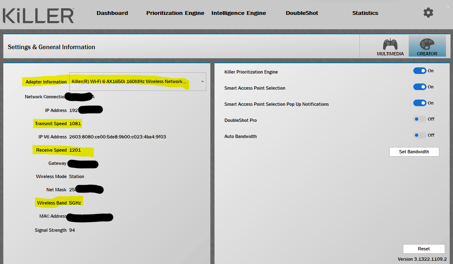The height and width of the screenshot is (264, 453).
Task: Click the Smart Access Point Selection label
Action: (x=255, y=88)
